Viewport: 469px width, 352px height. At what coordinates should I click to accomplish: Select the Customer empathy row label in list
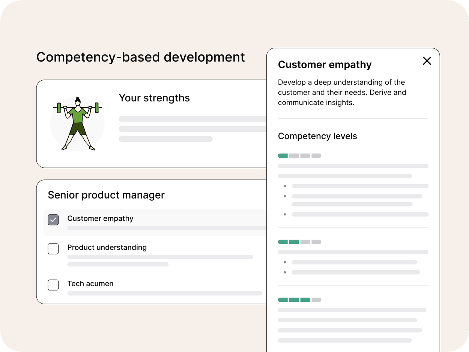coord(100,218)
